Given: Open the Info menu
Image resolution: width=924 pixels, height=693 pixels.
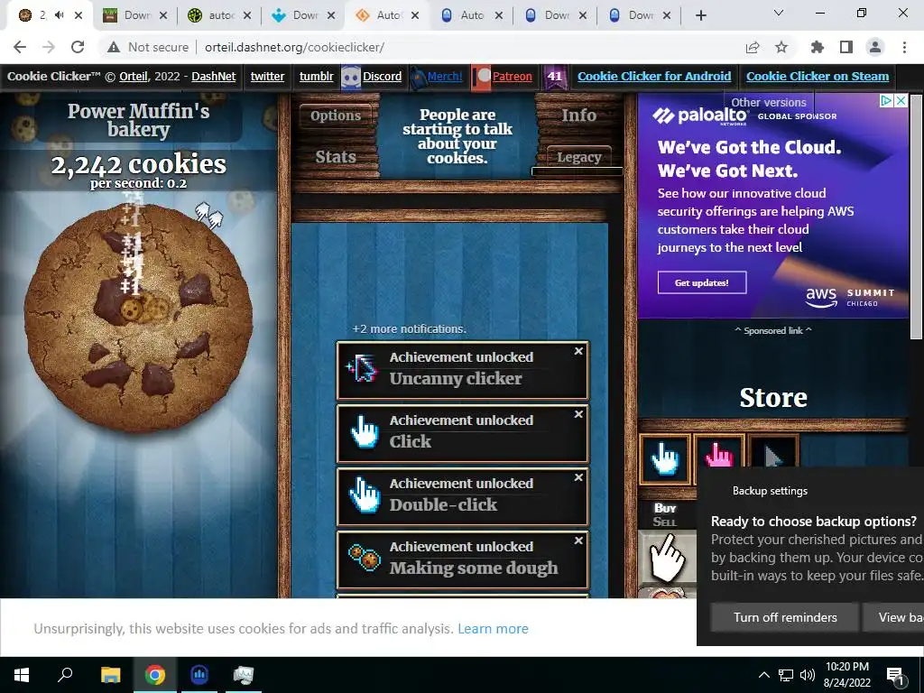Looking at the screenshot, I should (578, 115).
